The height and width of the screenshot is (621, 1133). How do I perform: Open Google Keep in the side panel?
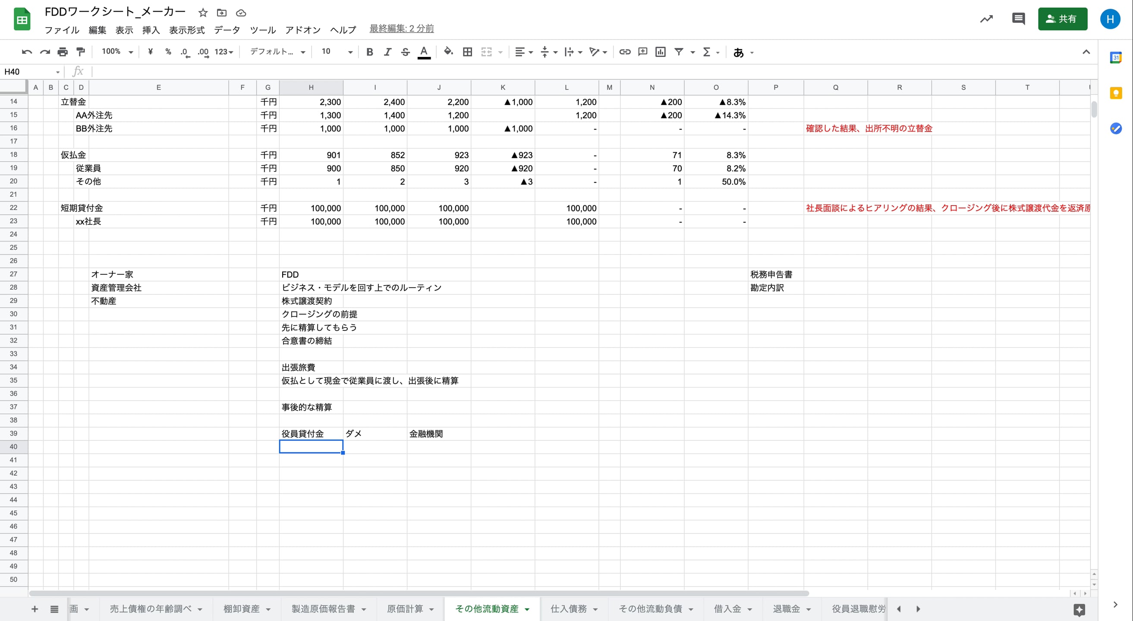pos(1116,93)
